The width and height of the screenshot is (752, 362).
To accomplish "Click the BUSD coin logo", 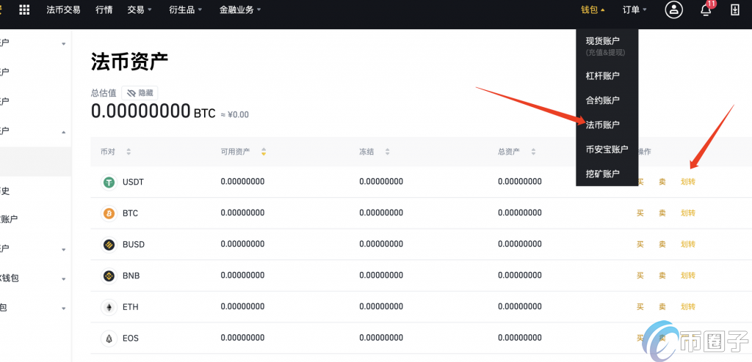I will pos(109,245).
